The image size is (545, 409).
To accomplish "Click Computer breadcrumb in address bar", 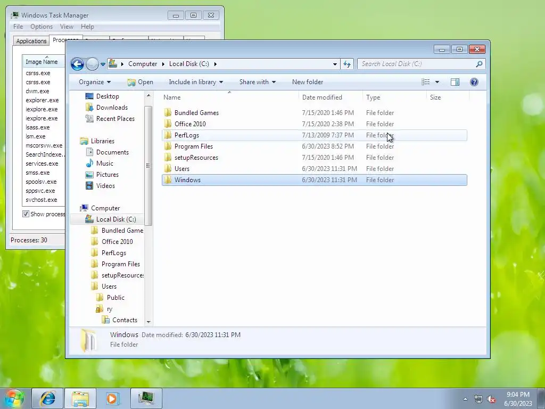I will 143,64.
